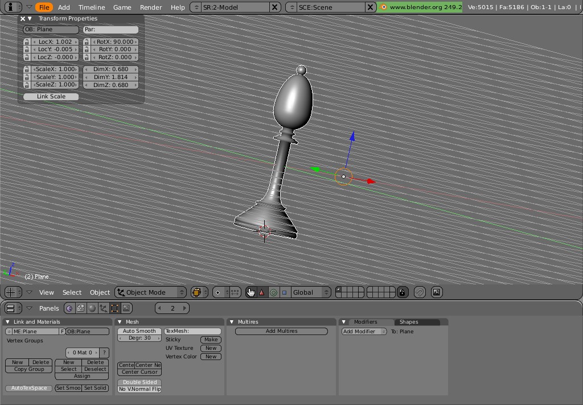Open the Add Modifier dropdown
This screenshot has width=583, height=405.
(x=364, y=332)
